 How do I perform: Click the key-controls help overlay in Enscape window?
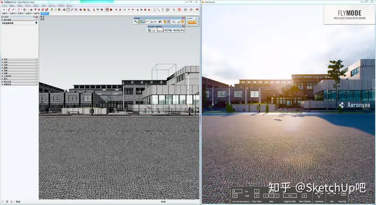coord(290,195)
